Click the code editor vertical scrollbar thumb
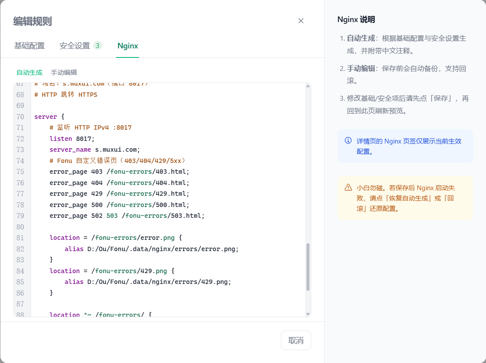Image resolution: width=486 pixels, height=363 pixels. pos(308,267)
